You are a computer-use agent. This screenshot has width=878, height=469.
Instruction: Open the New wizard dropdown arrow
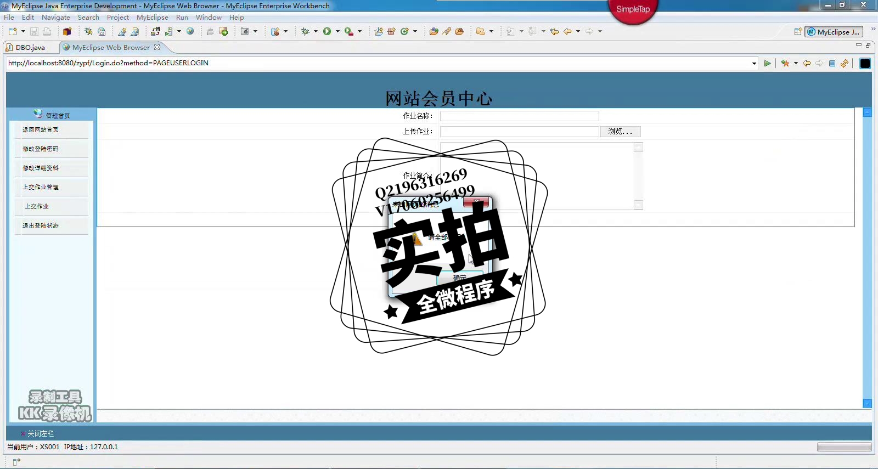23,31
